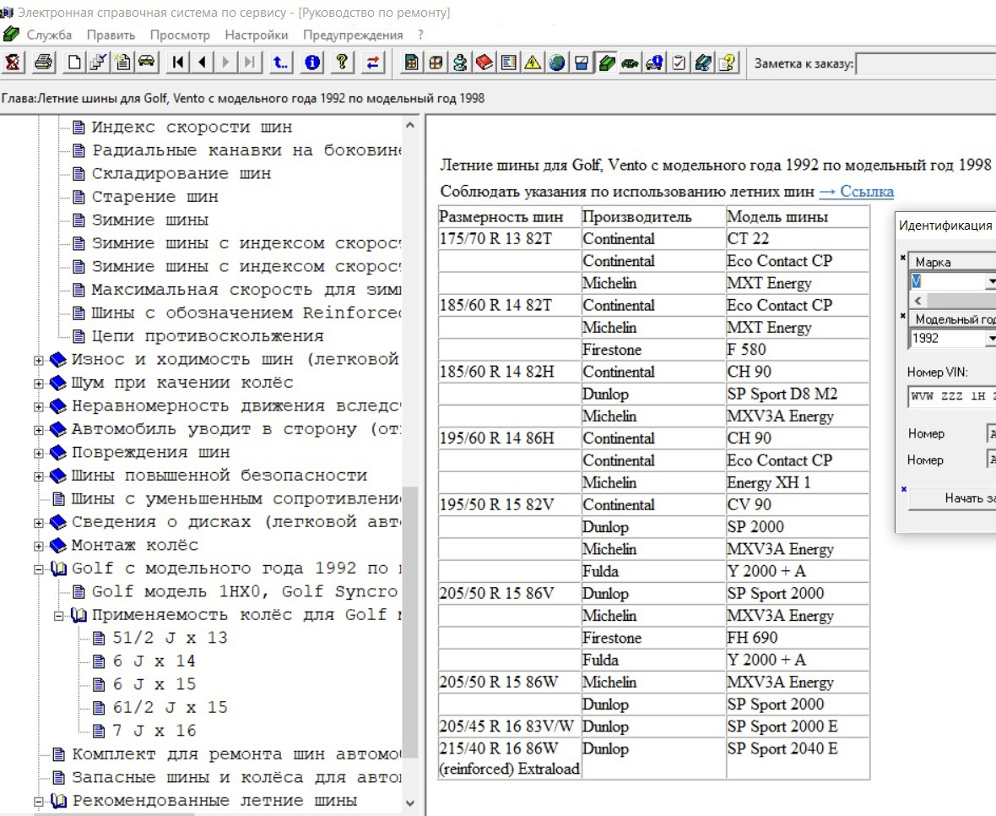The image size is (996, 816).
Task: Open the Марка dropdown arrow
Action: [x=989, y=281]
